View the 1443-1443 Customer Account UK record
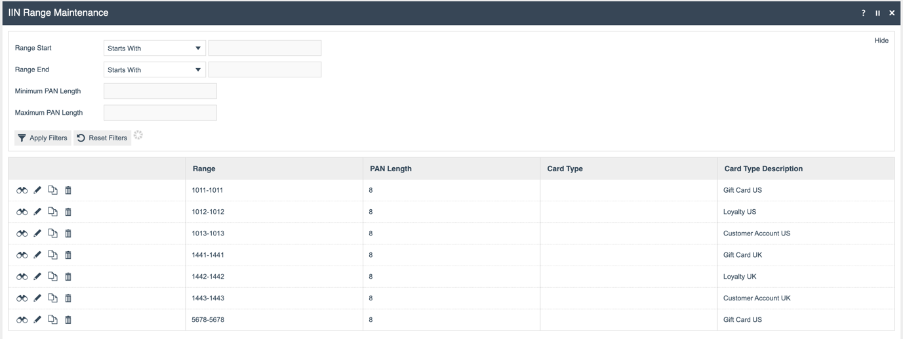 pyautogui.click(x=22, y=298)
